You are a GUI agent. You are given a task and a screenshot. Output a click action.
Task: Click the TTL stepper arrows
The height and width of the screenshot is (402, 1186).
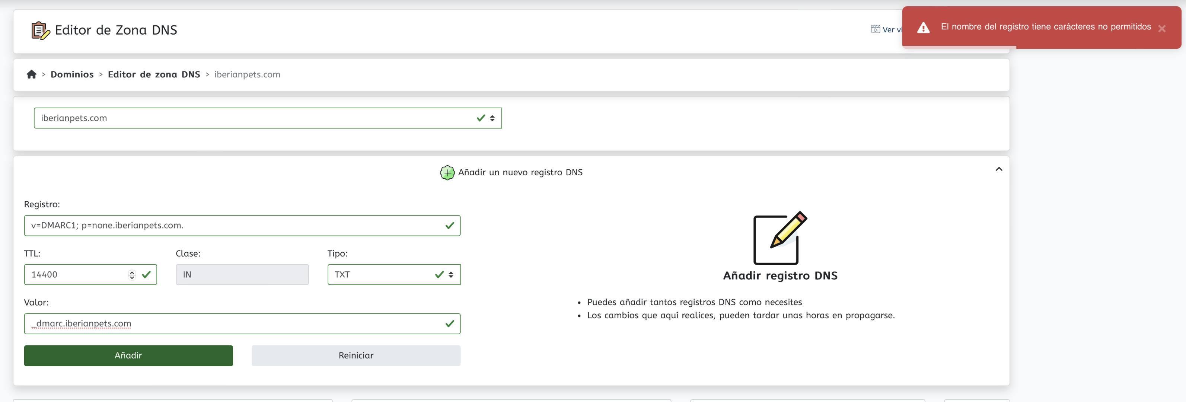click(132, 274)
